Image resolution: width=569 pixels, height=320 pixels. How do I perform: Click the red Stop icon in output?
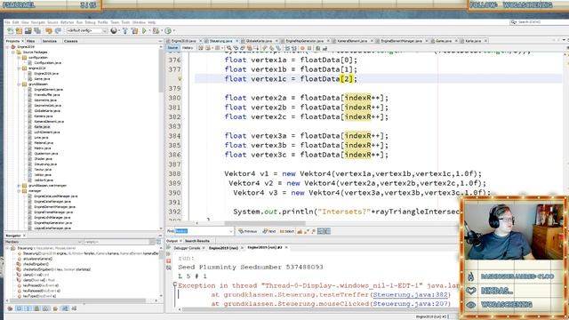pyautogui.click(x=169, y=260)
